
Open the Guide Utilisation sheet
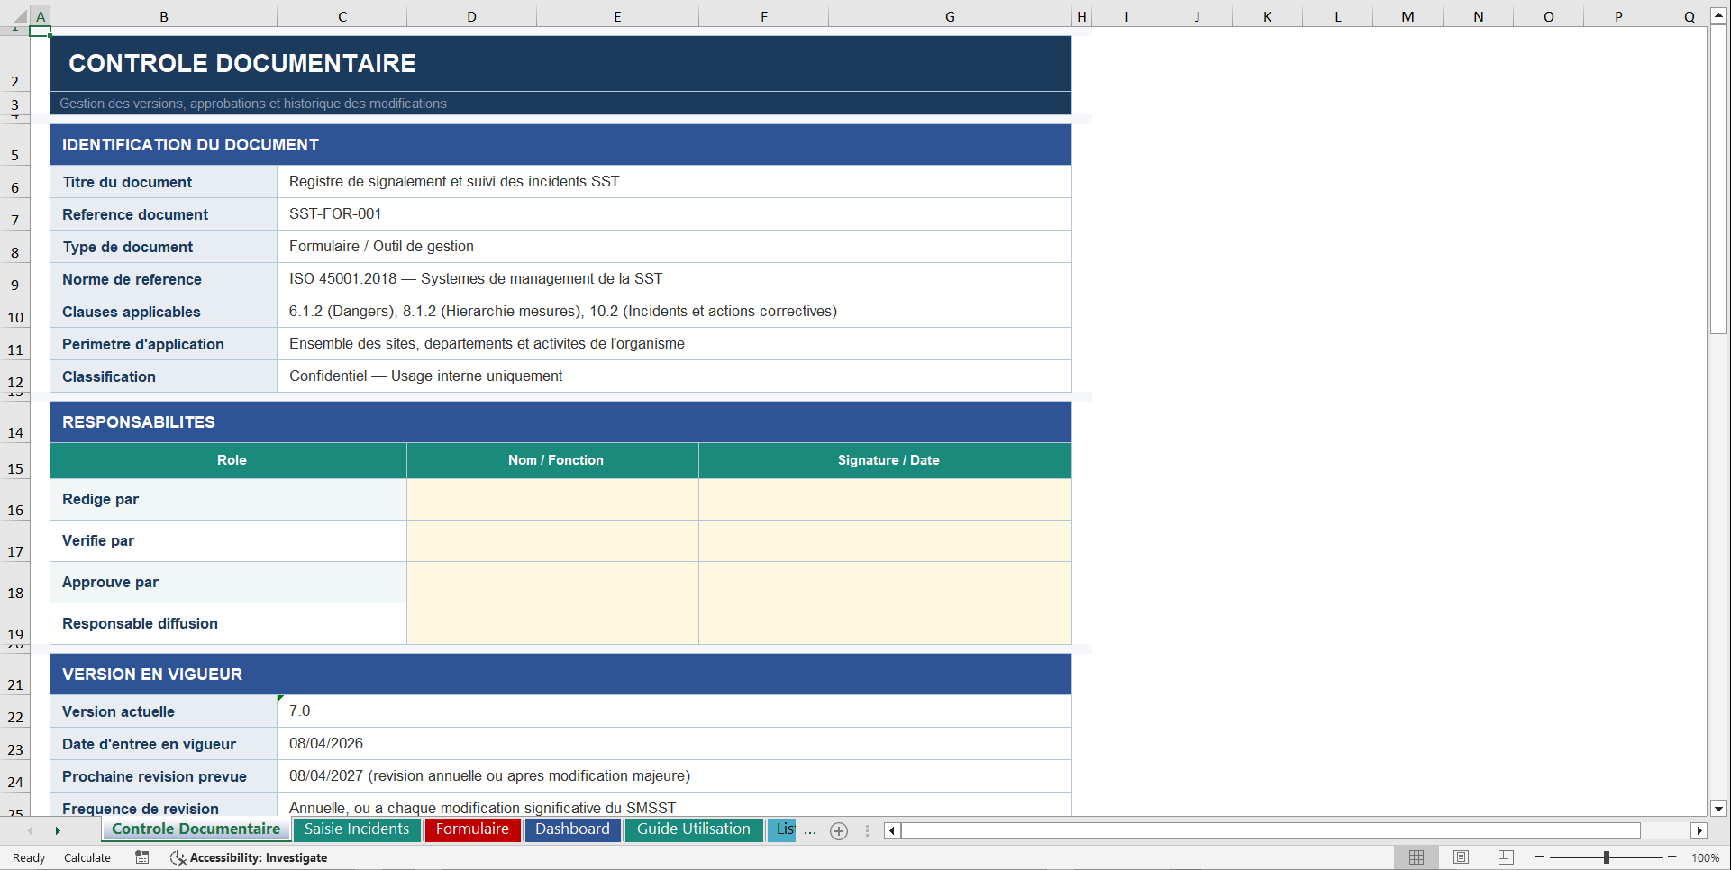point(693,829)
